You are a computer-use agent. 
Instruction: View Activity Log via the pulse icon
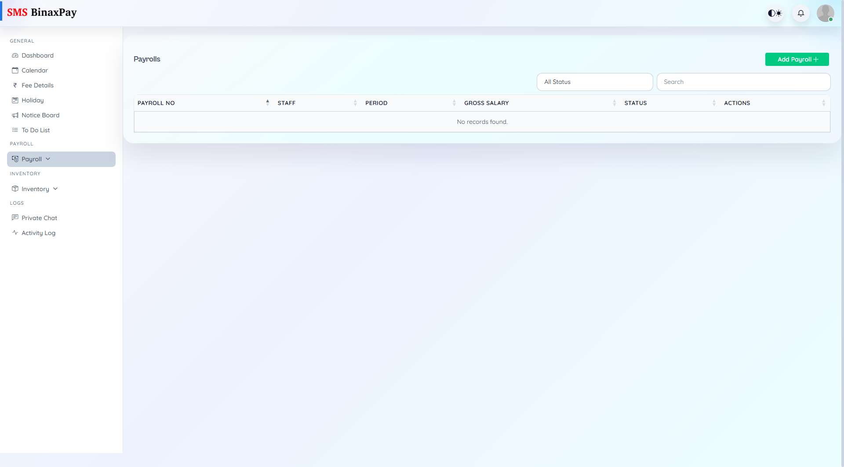15,232
